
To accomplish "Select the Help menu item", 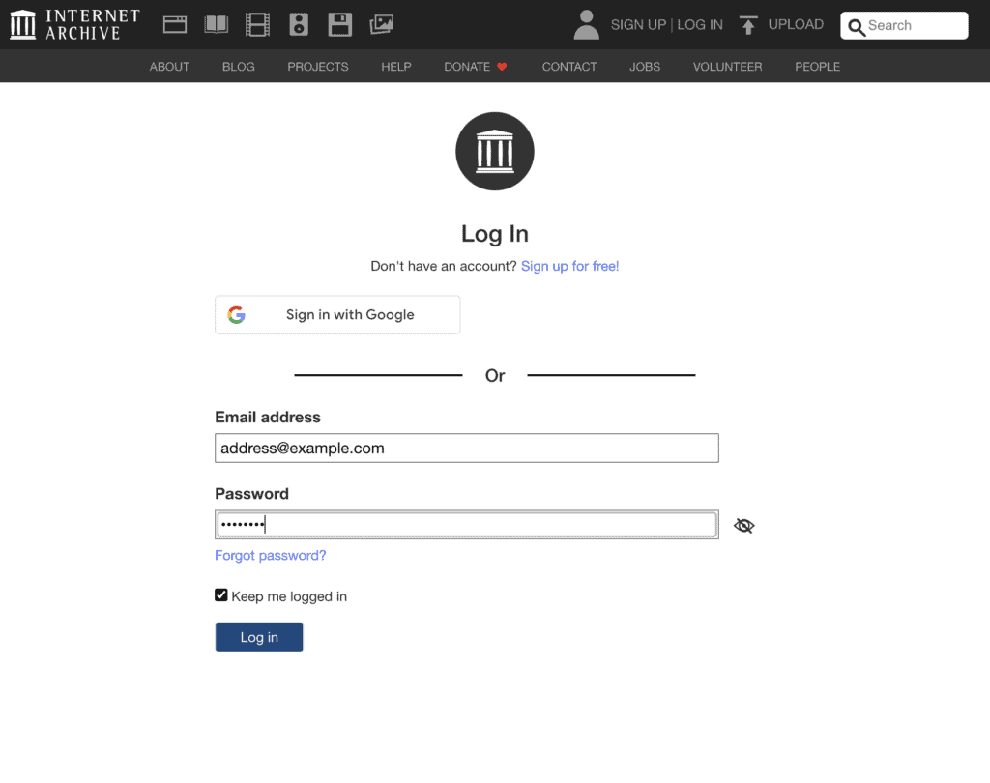I will 395,67.
